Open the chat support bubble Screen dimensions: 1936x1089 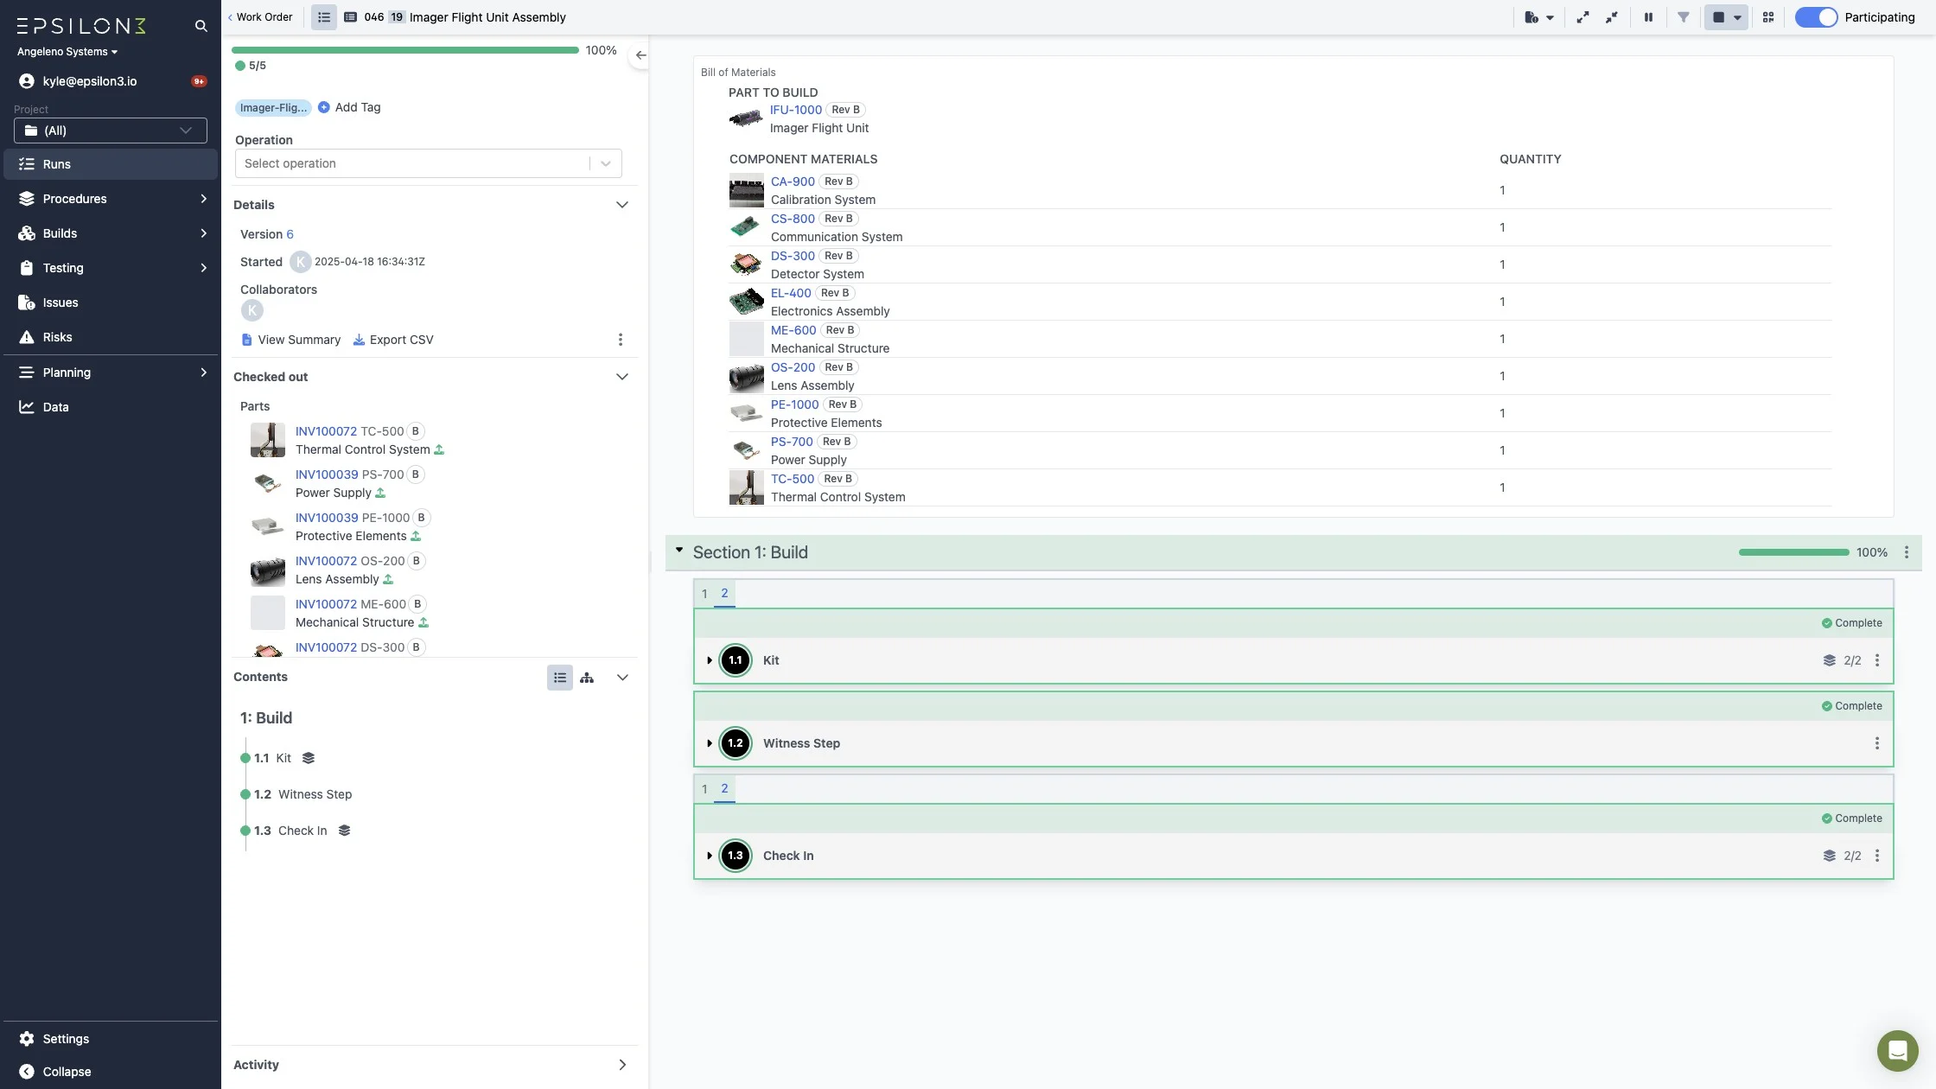1897,1050
